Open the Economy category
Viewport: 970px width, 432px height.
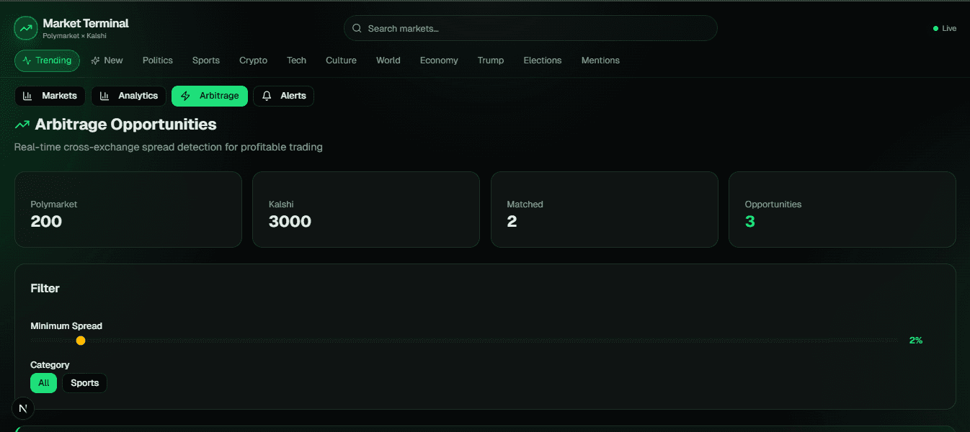coord(439,60)
